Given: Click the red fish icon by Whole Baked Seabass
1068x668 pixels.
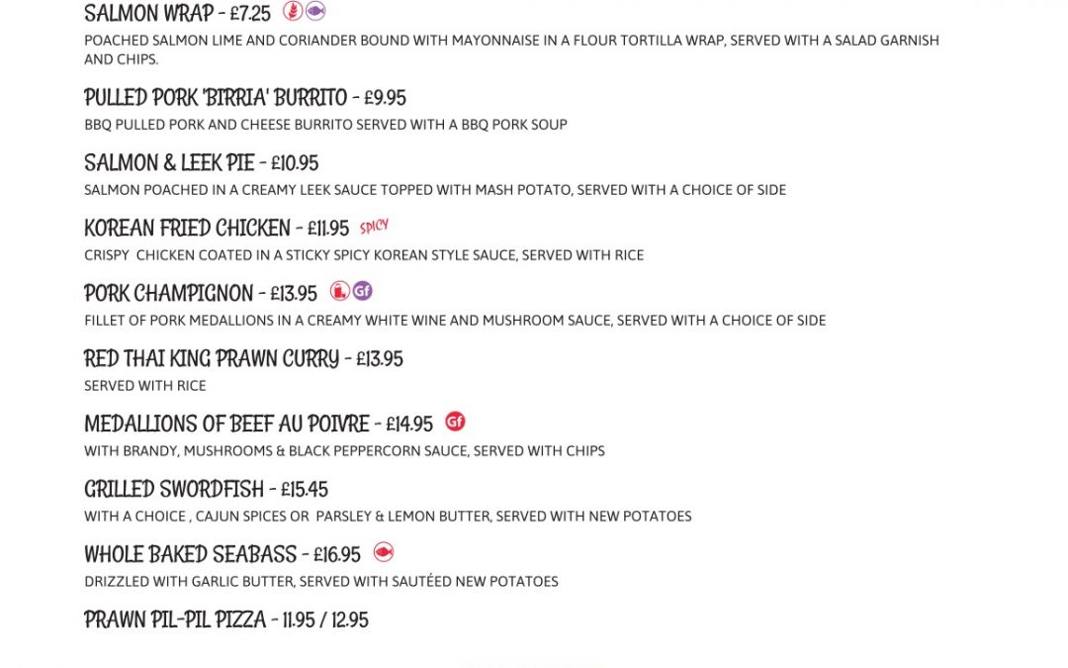Looking at the screenshot, I should 384,552.
